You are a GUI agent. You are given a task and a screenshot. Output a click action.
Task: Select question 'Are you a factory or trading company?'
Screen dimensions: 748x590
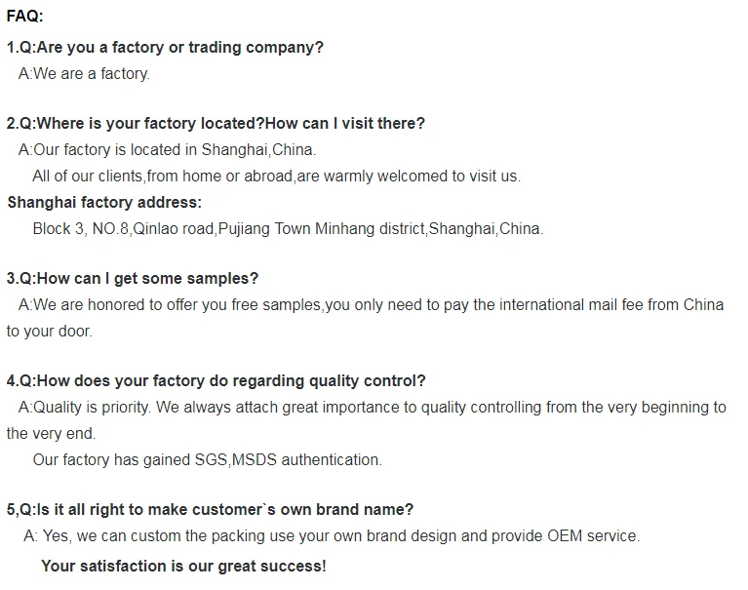pos(165,48)
